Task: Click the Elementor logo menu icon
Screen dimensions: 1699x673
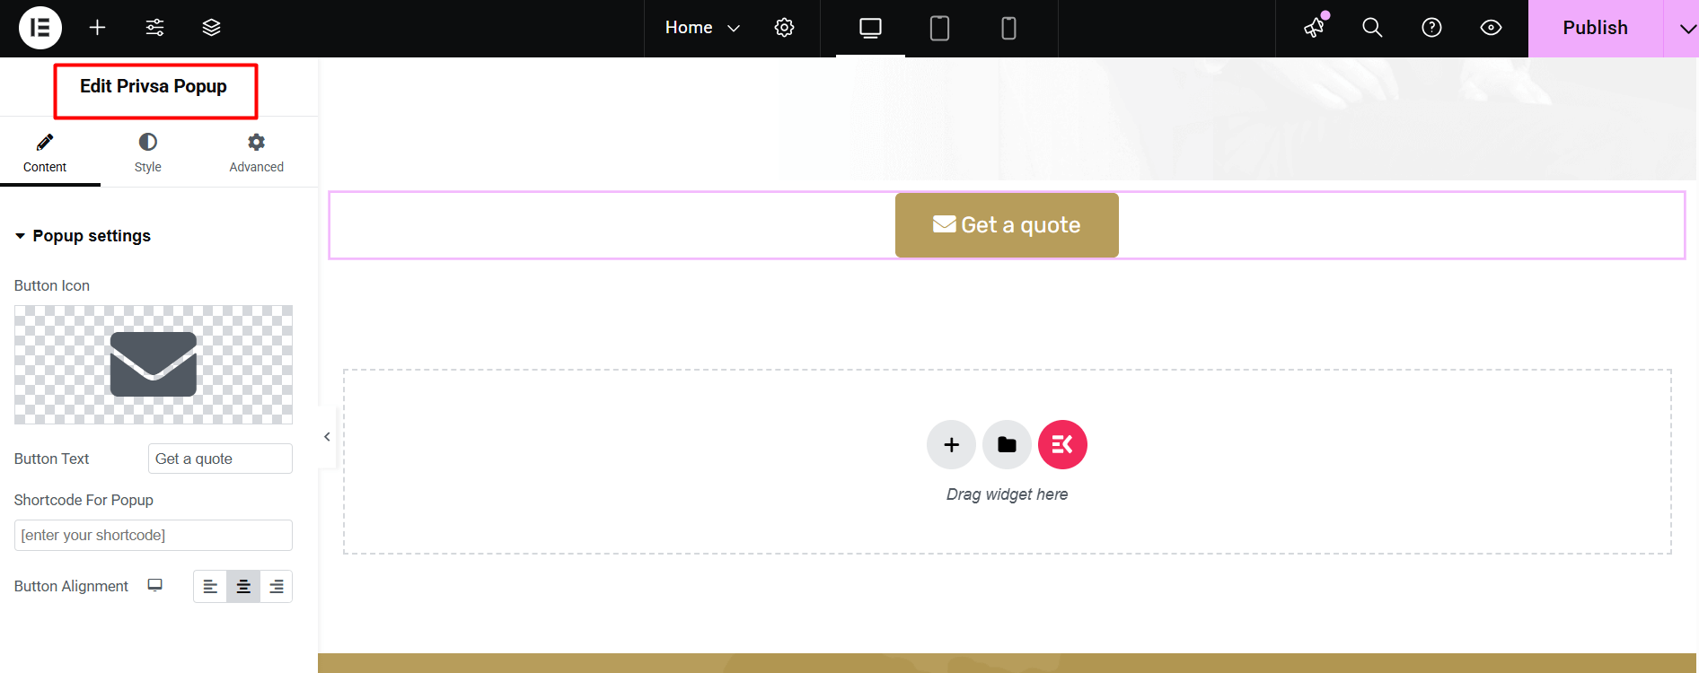Action: point(40,28)
